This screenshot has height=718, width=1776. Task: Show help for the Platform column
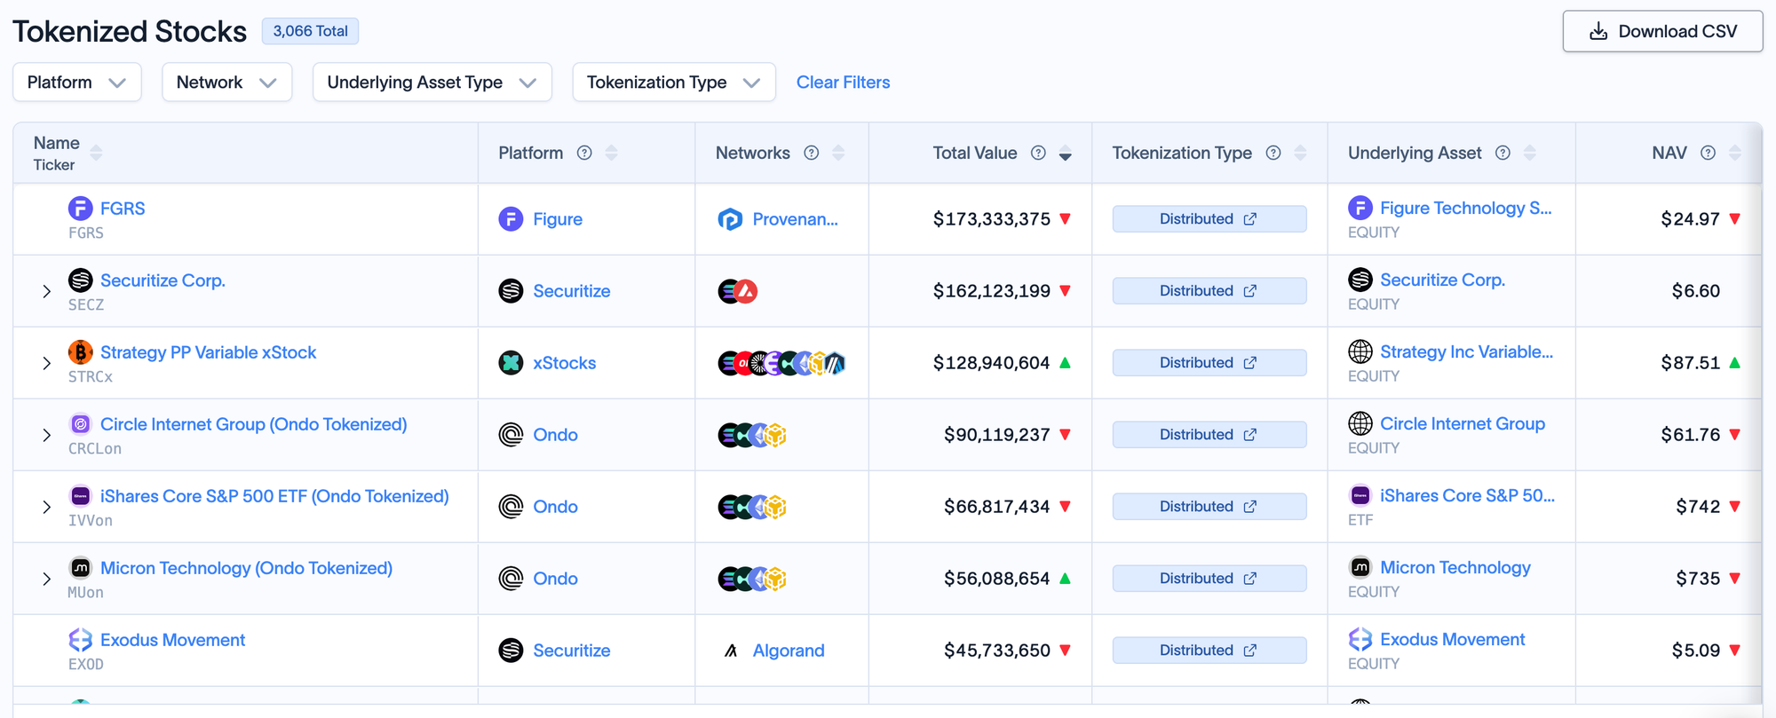(x=584, y=153)
